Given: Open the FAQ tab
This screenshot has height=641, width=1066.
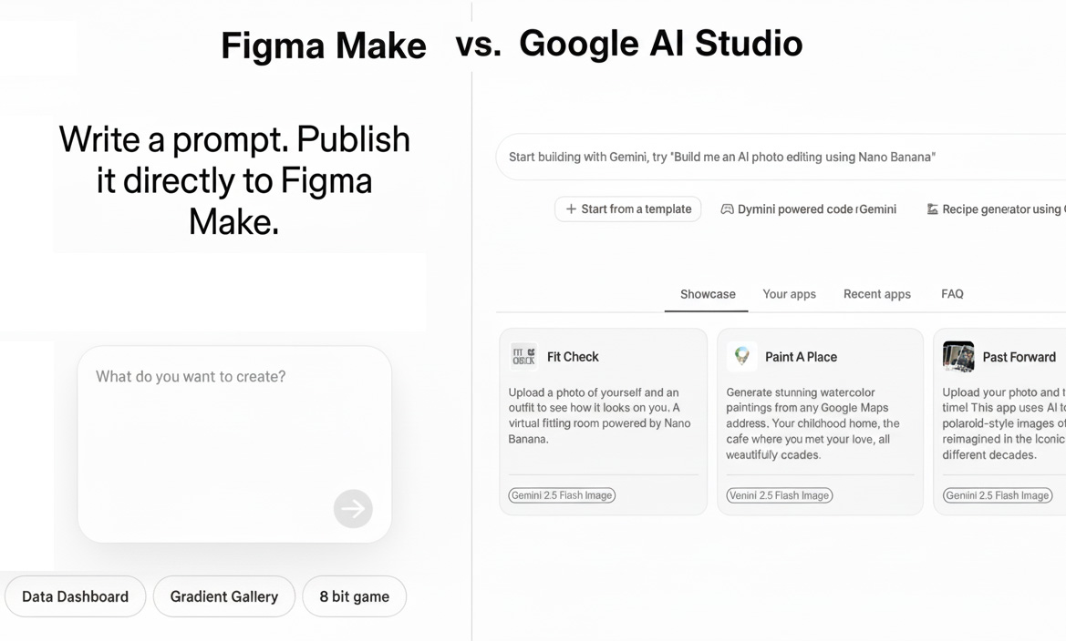Looking at the screenshot, I should (x=952, y=293).
